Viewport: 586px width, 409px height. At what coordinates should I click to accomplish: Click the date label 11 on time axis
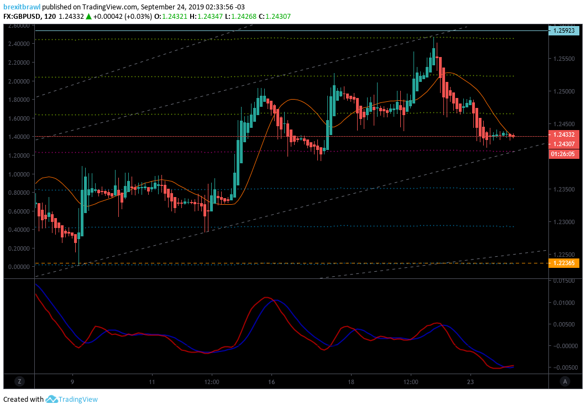click(x=151, y=382)
